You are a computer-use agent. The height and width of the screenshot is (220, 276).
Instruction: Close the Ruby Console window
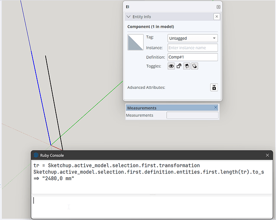click(x=267, y=155)
